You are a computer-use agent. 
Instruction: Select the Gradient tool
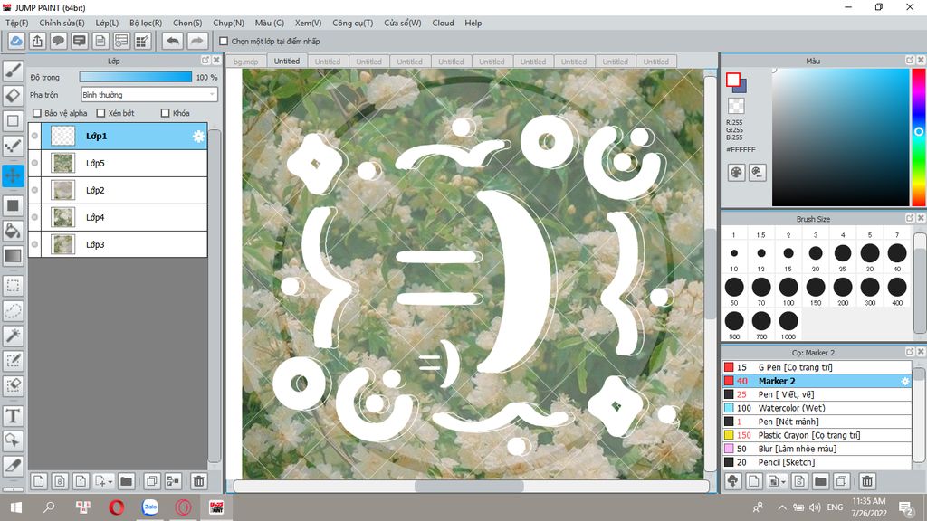click(13, 256)
